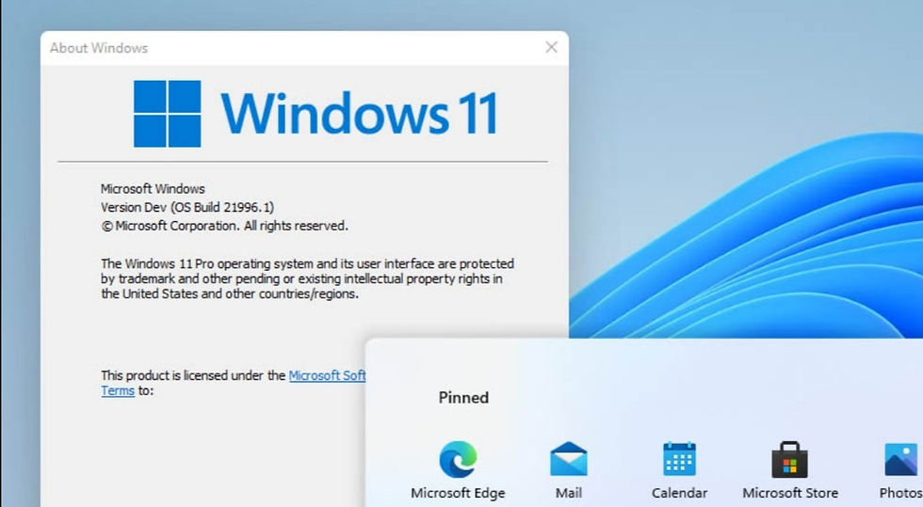Launch the Mail app icon
Image resolution: width=923 pixels, height=507 pixels.
click(569, 459)
